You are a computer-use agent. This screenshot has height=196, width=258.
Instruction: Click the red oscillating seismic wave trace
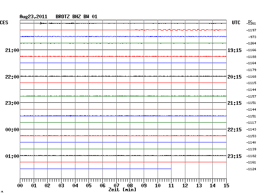pos(183,30)
